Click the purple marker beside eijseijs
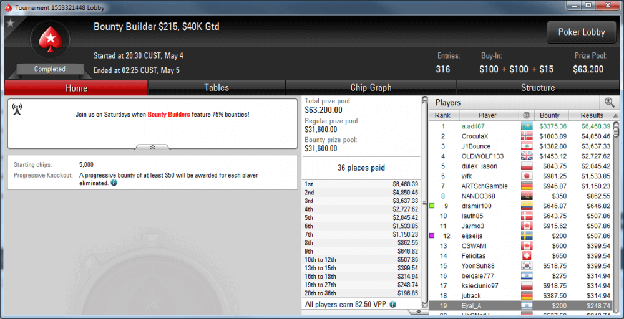Image resolution: width=624 pixels, height=319 pixels. (431, 236)
